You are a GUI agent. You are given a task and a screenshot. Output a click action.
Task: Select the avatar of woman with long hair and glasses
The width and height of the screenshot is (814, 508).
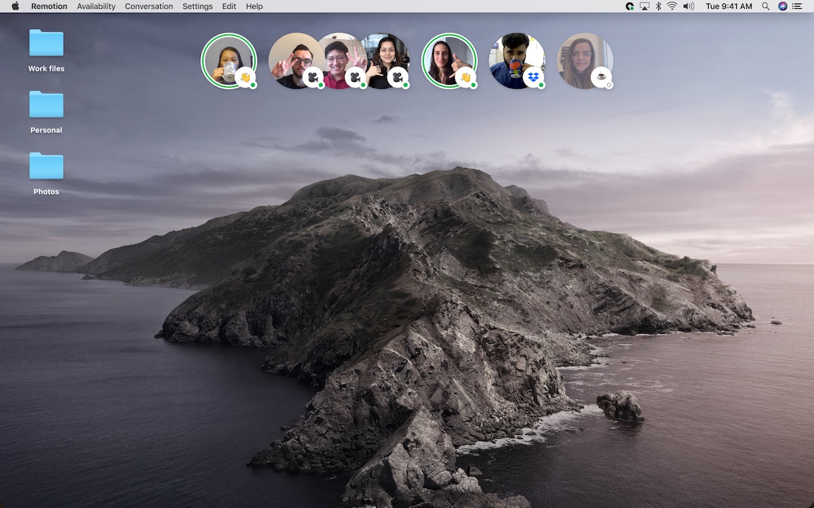[x=584, y=61]
